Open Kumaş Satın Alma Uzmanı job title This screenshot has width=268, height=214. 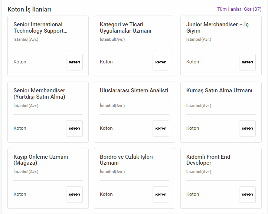(x=219, y=90)
